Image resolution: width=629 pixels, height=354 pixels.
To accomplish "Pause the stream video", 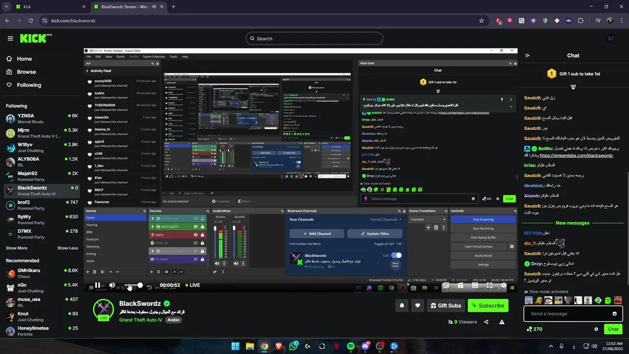I will point(97,285).
